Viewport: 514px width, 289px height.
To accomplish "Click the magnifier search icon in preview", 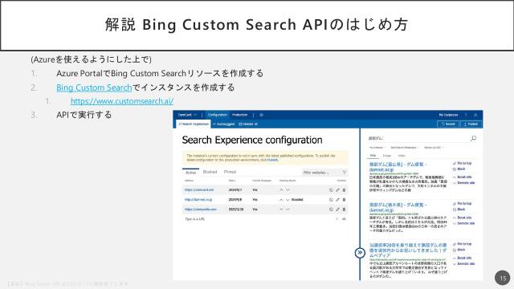I will 473,138.
